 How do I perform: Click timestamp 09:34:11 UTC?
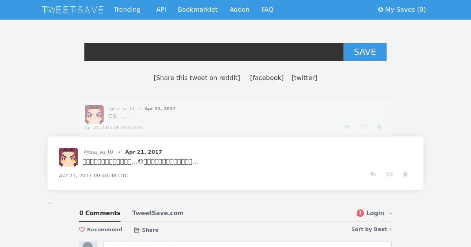[114, 127]
